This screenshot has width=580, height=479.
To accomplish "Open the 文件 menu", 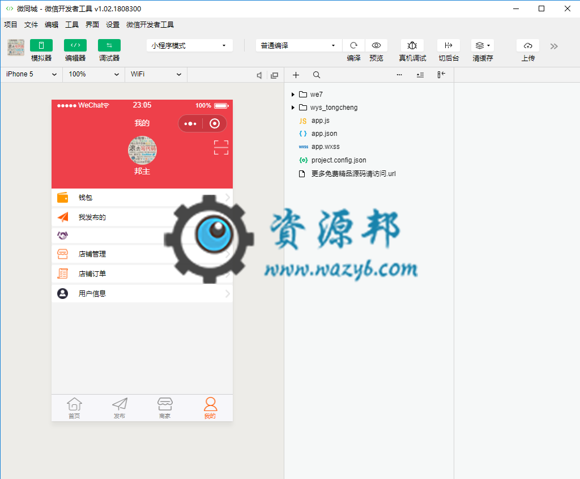I will click(31, 25).
